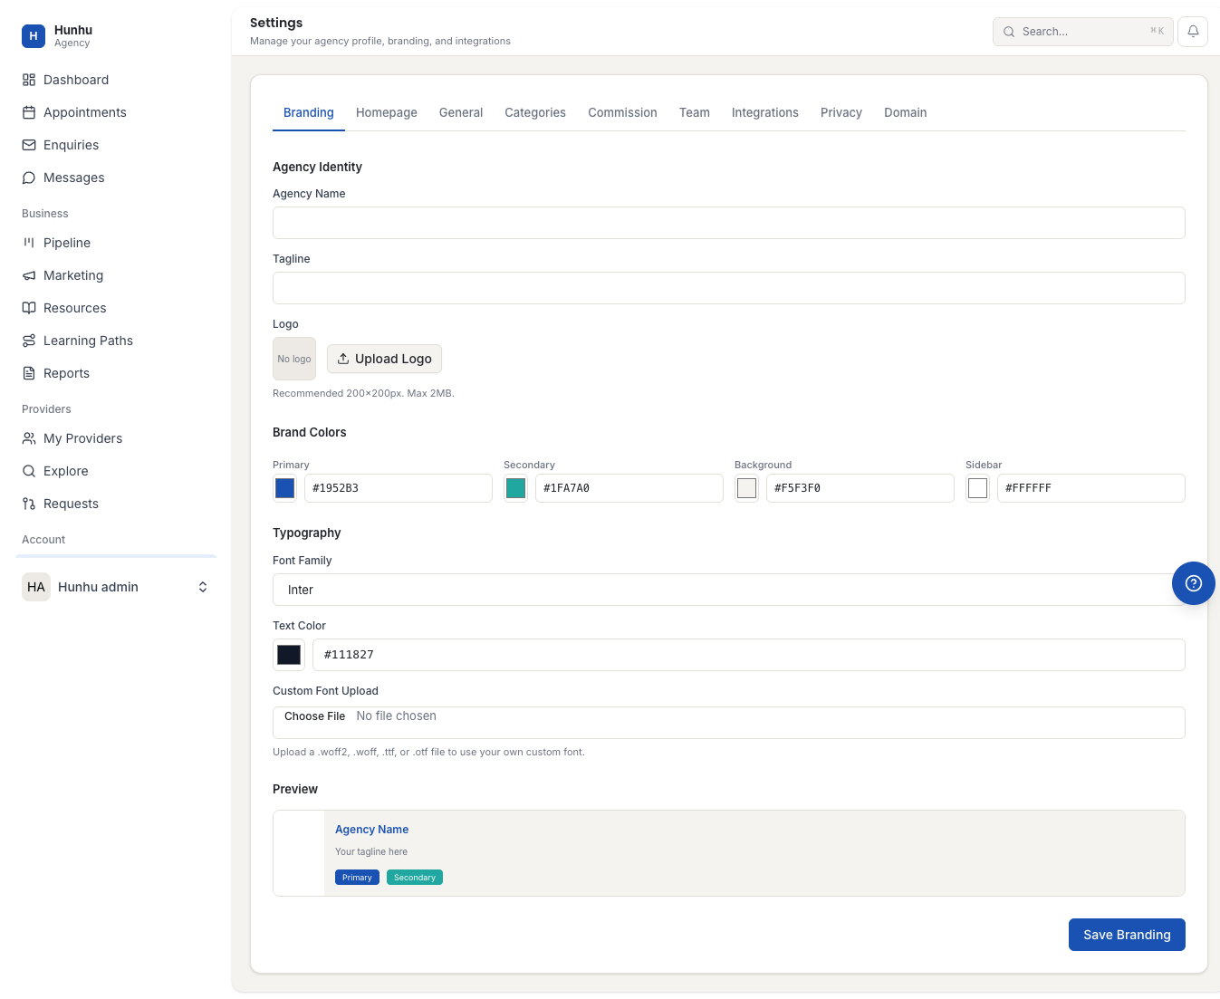This screenshot has height=999, width=1220.
Task: Click the Resources book icon
Action: point(29,308)
